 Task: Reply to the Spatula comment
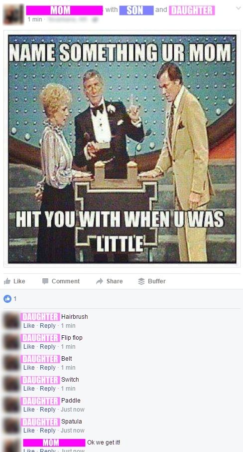[48, 431]
